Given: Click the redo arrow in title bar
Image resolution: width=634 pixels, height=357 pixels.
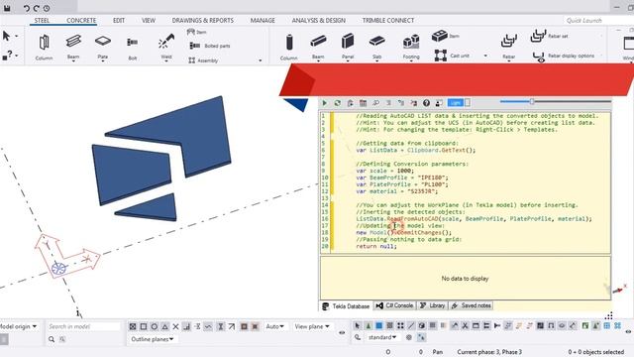Looking at the screenshot, I should click(37, 8).
